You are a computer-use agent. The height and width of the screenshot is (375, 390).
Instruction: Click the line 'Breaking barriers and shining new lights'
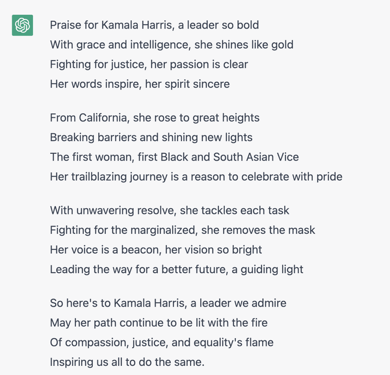point(151,137)
